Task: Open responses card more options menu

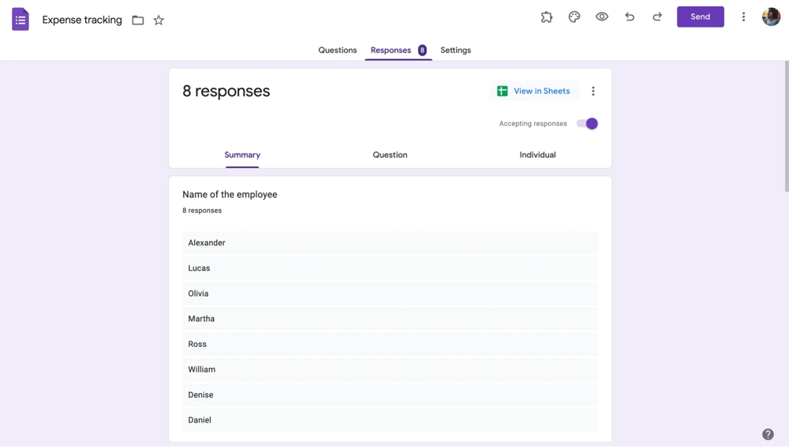Action: [593, 91]
